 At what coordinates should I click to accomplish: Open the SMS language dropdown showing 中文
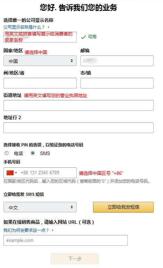pyautogui.click(x=40, y=207)
